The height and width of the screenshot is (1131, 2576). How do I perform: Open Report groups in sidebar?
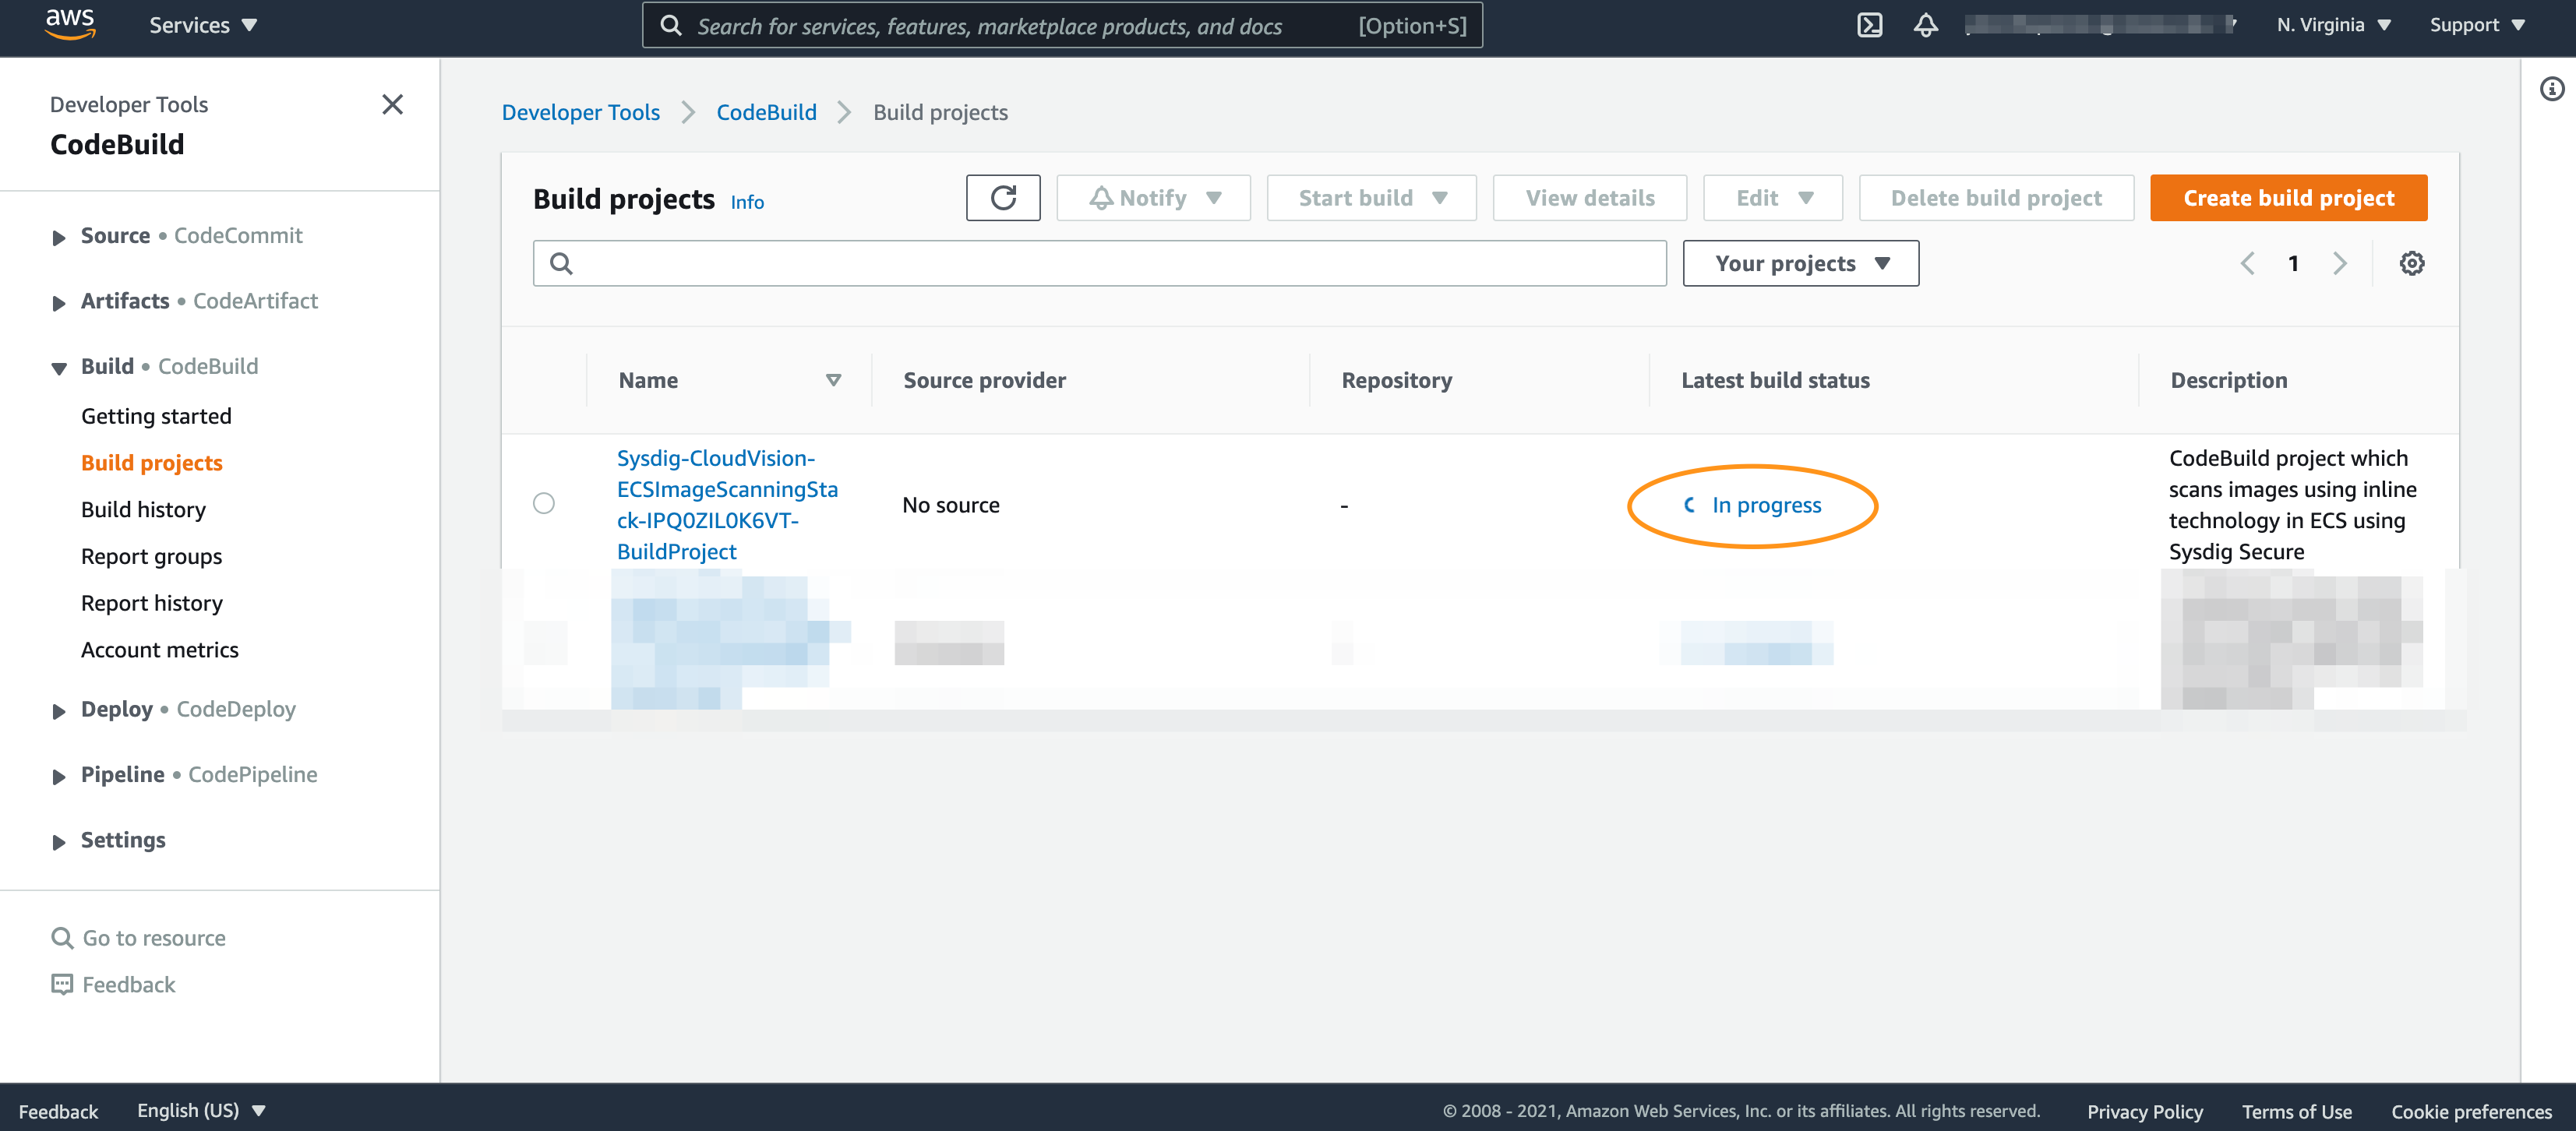tap(152, 556)
